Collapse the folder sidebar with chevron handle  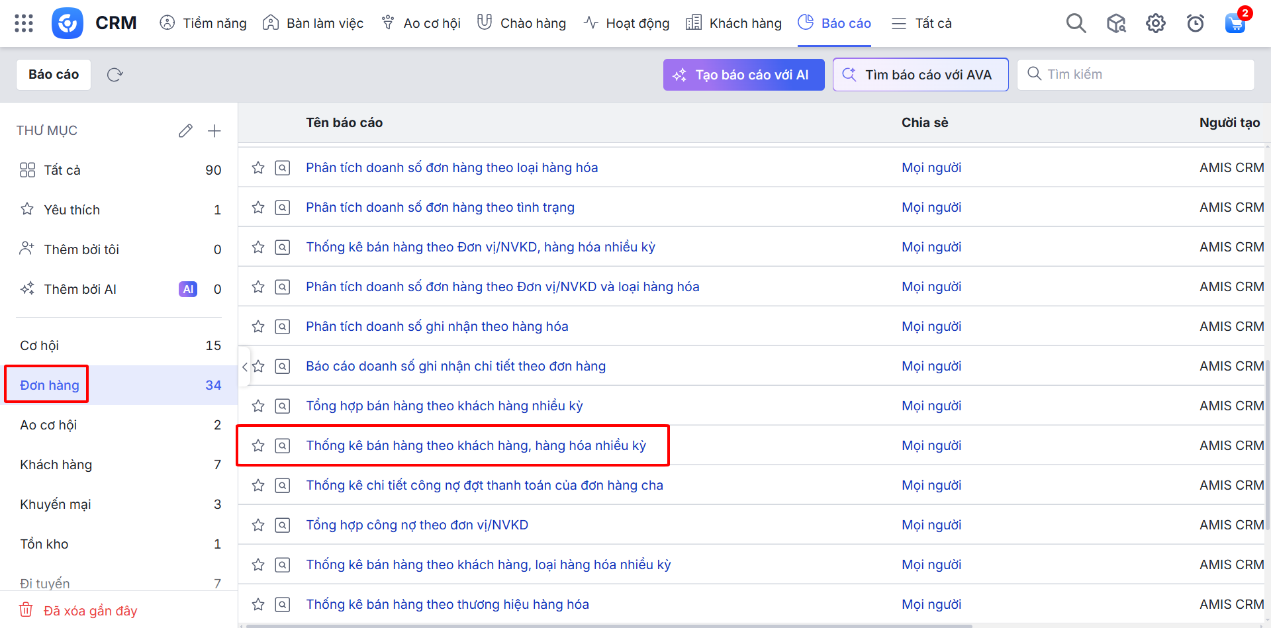245,367
